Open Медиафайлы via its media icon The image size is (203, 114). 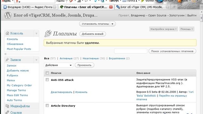coord(7,106)
